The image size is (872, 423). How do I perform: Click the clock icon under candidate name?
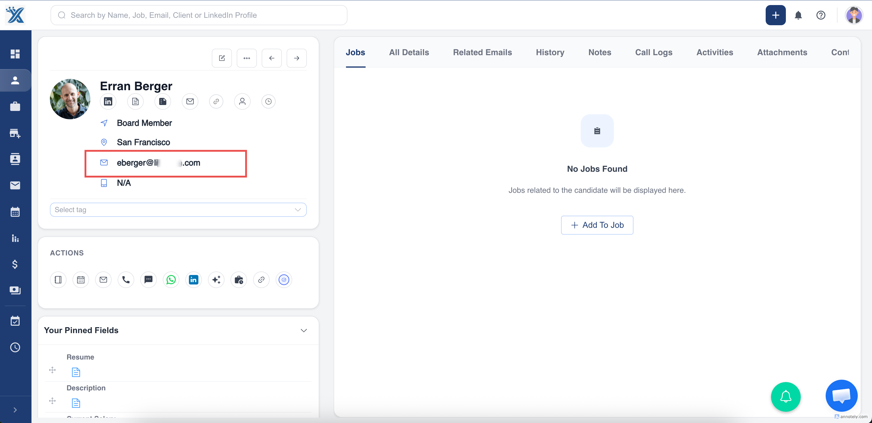(x=268, y=101)
